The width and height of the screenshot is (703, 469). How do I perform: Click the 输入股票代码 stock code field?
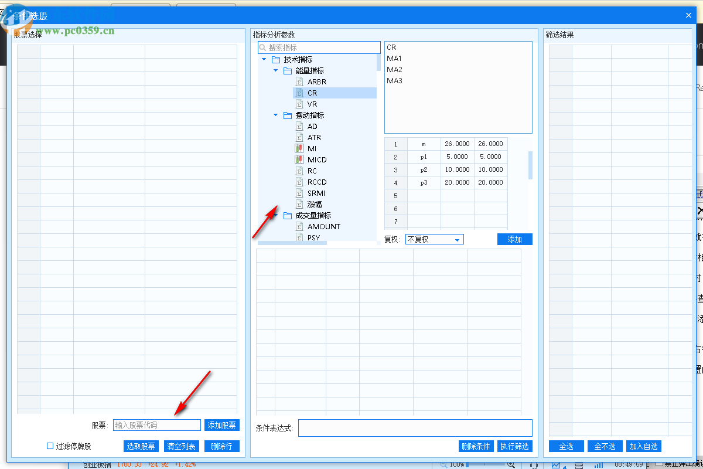pos(157,425)
